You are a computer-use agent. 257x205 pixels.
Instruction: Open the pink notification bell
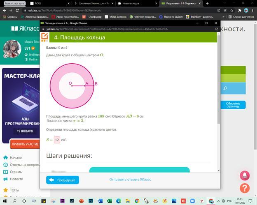pos(245,175)
